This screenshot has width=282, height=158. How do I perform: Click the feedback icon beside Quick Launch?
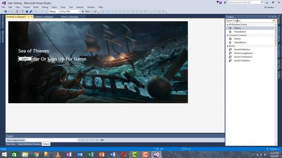point(225,2)
